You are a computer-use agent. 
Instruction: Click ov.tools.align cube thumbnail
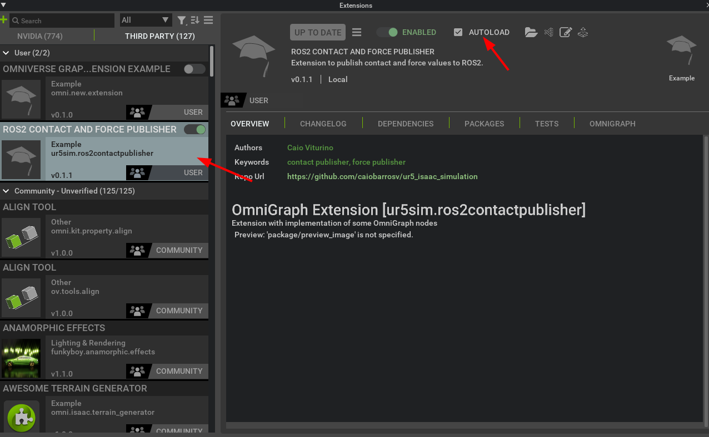click(x=21, y=298)
